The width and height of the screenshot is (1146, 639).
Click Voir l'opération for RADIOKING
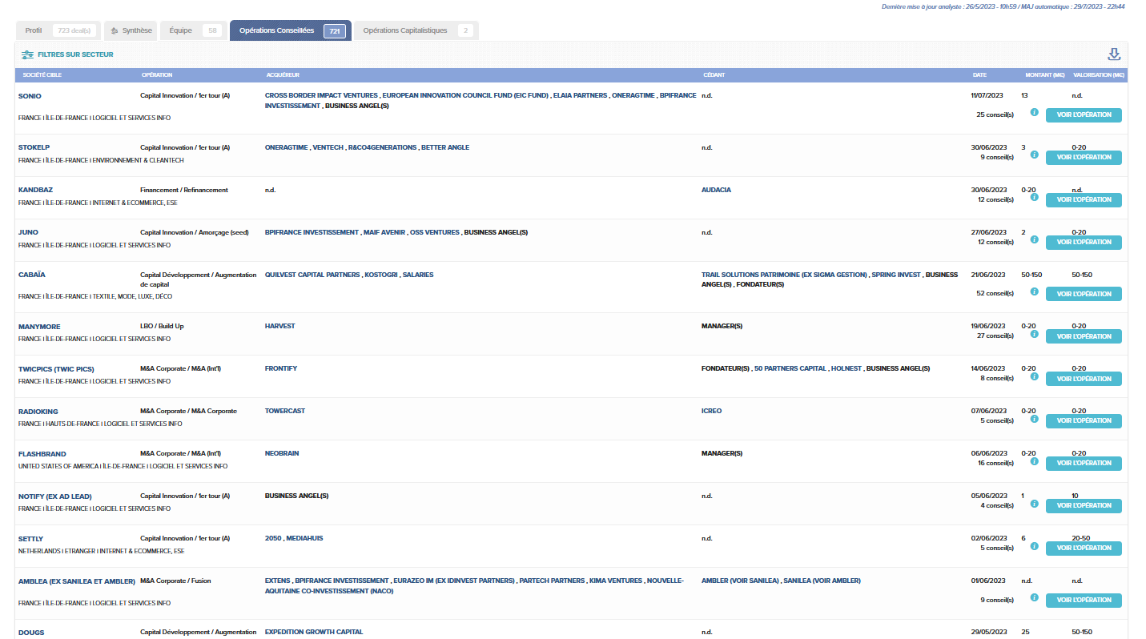point(1084,421)
